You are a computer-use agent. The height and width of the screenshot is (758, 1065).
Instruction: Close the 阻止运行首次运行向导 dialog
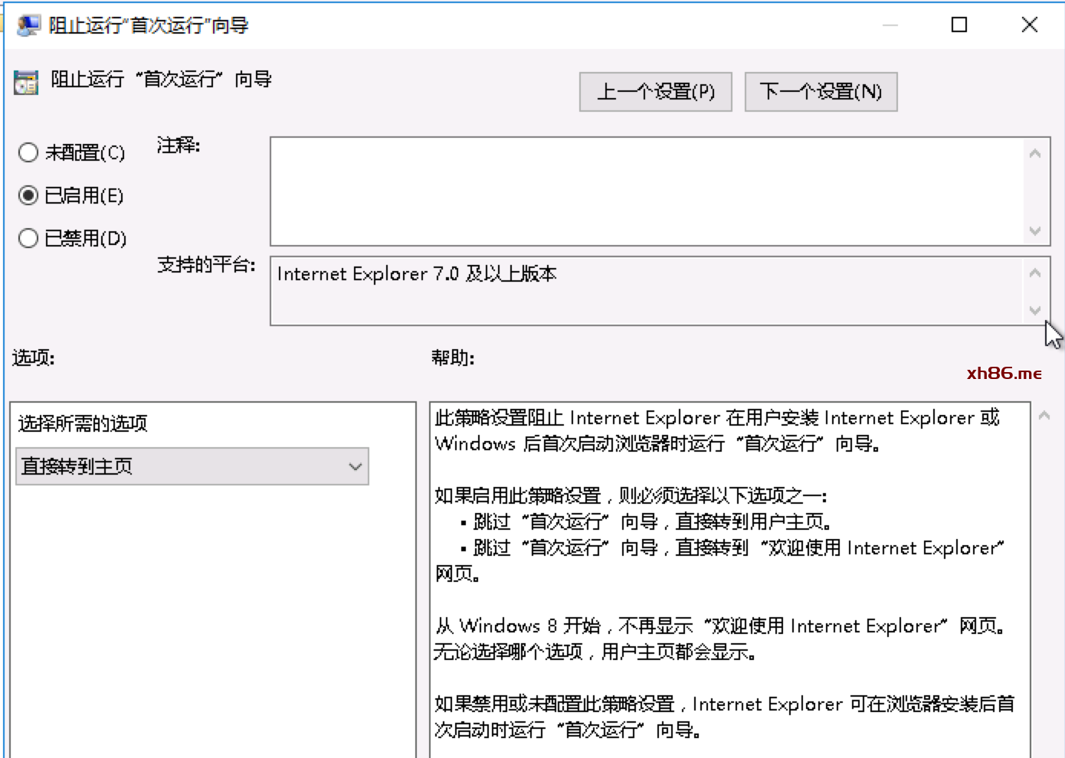(1030, 25)
